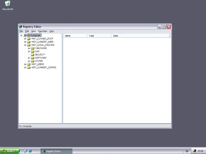Viewport: 206px width, 154px height.
Task: Click the first quick launch icon beside Start
Action: (25, 151)
